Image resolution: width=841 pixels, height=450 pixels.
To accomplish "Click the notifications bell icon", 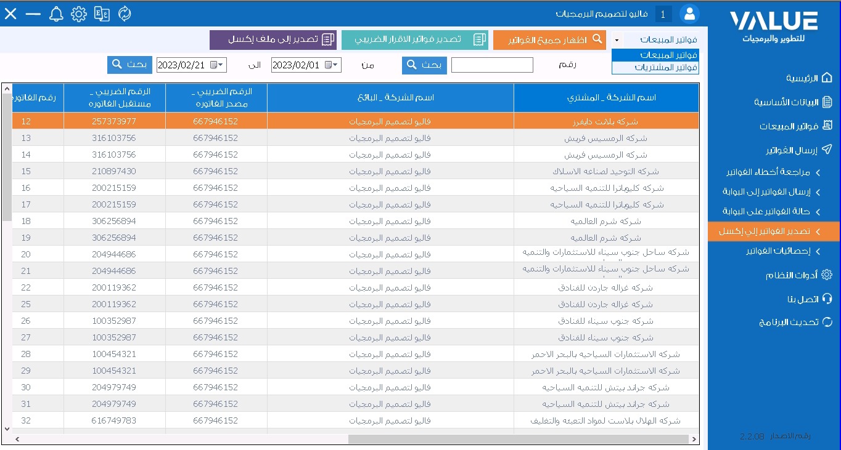I will pyautogui.click(x=56, y=14).
